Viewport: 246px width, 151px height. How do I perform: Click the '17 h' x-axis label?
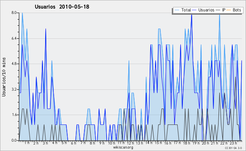click(177, 143)
